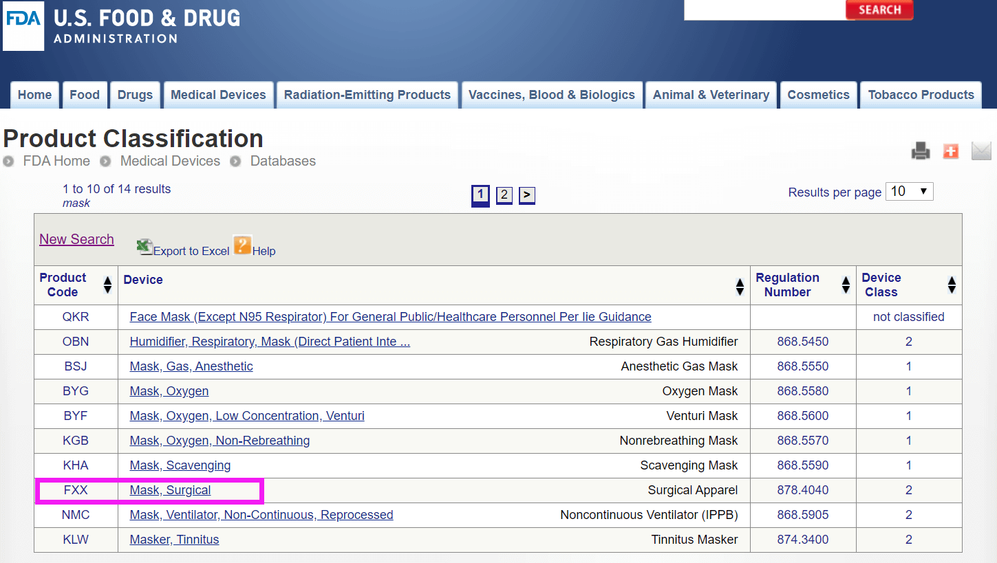Screen dimensions: 997x563
Task: Select the Tobacco Products tab
Action: click(x=921, y=95)
